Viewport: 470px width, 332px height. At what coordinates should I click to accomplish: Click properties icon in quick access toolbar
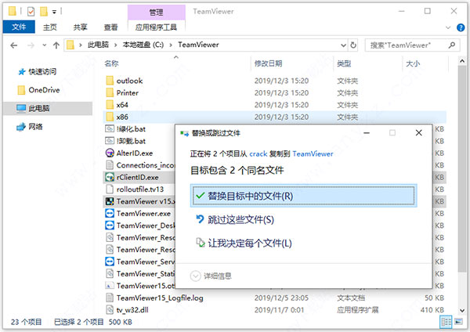pyautogui.click(x=31, y=12)
